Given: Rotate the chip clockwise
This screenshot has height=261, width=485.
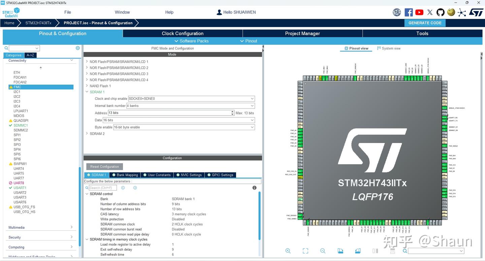Looking at the screenshot, I should coord(340,251).
